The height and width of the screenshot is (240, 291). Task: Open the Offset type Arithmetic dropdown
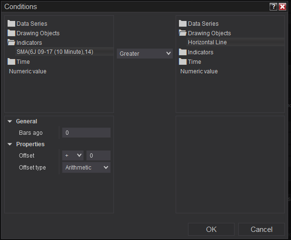(86, 168)
